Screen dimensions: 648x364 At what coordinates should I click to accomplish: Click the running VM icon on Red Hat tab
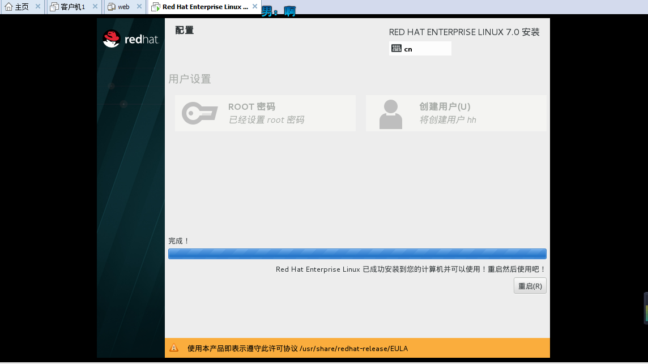click(x=155, y=7)
